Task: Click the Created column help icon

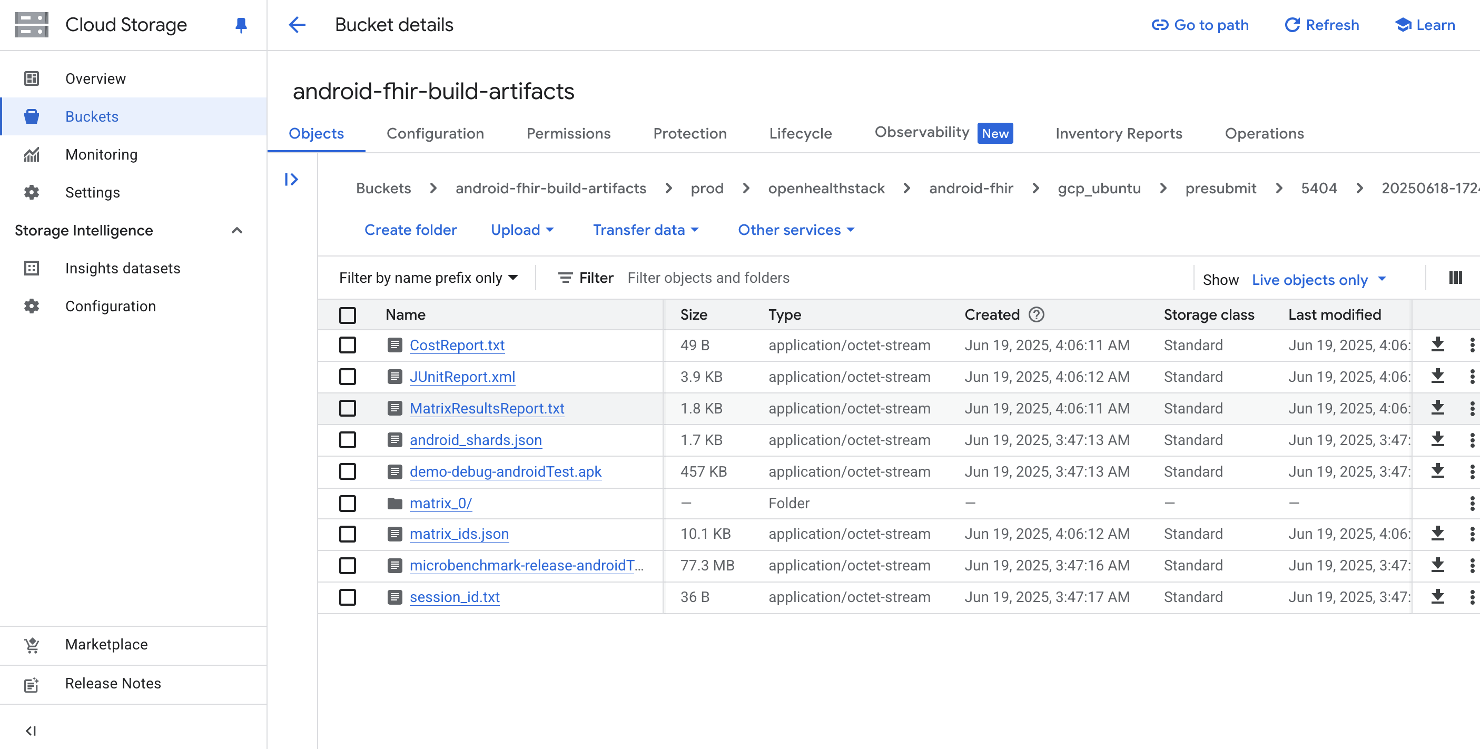Action: pos(1037,315)
